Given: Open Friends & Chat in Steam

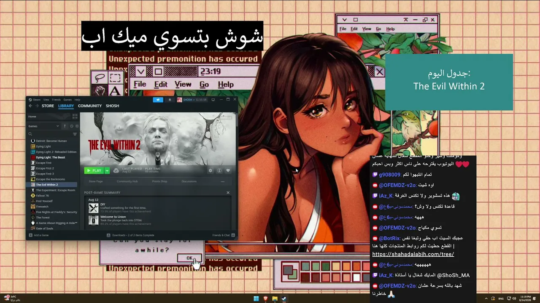Looking at the screenshot, I should [x=223, y=235].
